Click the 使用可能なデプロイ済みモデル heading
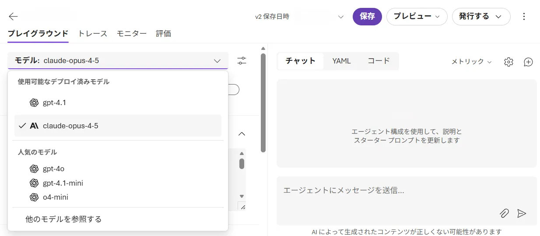Viewport: 540px width, 236px height. pyautogui.click(x=63, y=82)
